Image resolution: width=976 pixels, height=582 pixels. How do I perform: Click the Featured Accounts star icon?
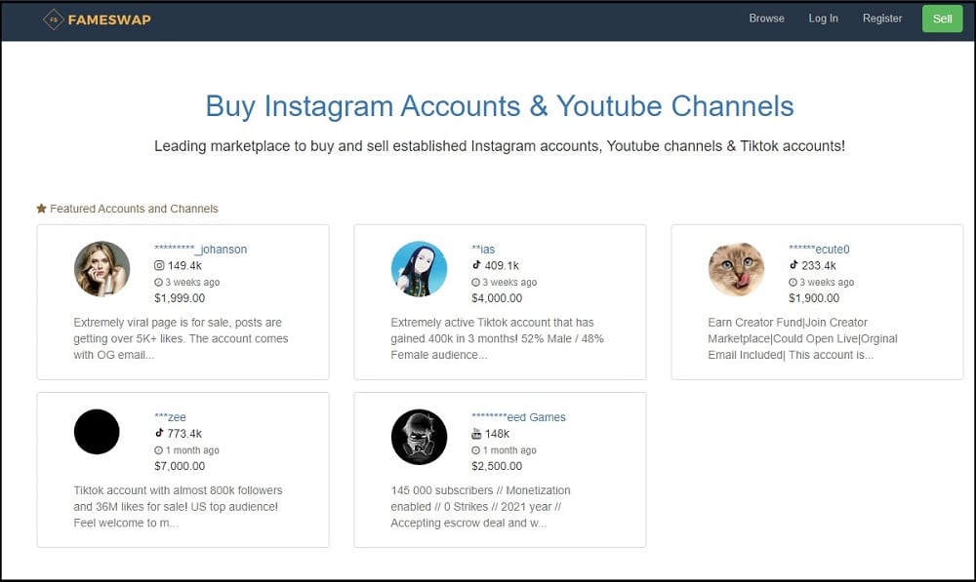tap(42, 209)
